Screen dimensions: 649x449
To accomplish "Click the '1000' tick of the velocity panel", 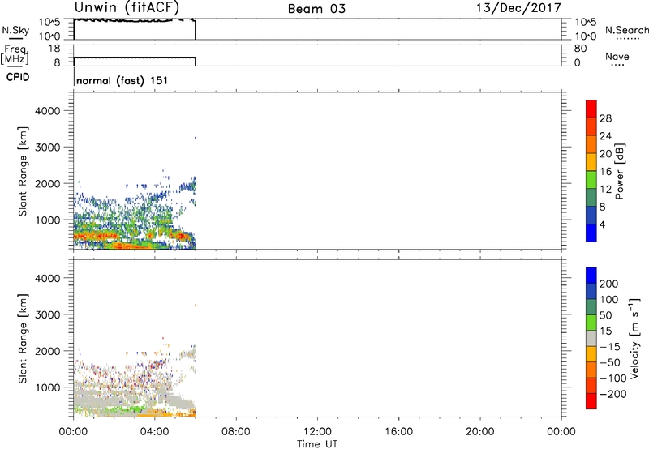I will [x=48, y=388].
